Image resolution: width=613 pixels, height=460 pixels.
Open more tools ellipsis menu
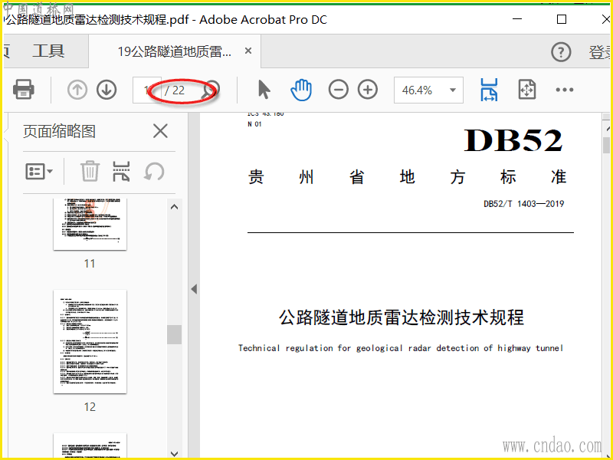(564, 90)
